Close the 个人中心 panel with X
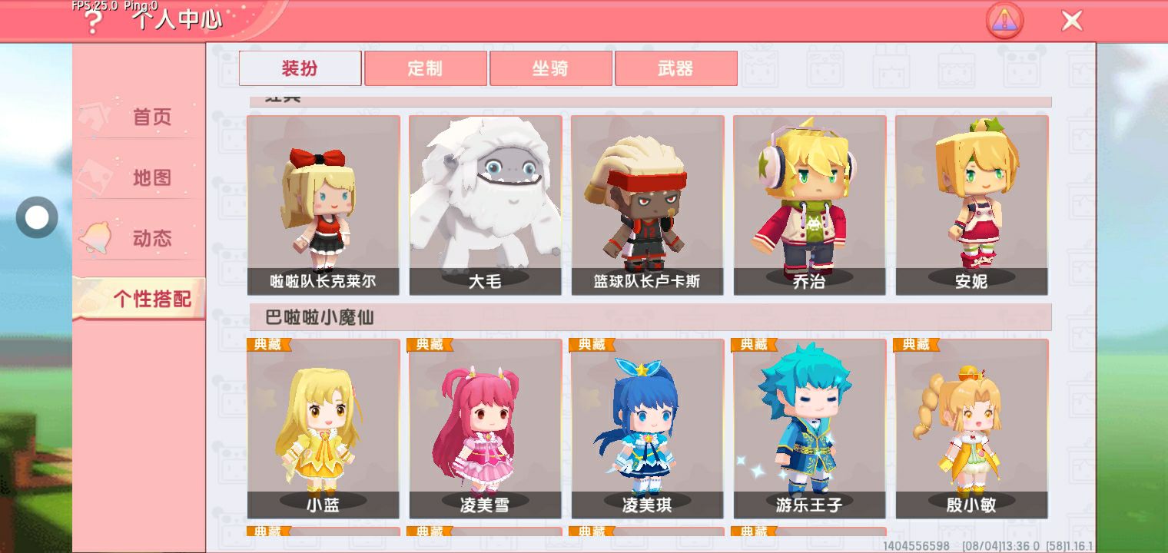Image resolution: width=1168 pixels, height=553 pixels. point(1072,21)
